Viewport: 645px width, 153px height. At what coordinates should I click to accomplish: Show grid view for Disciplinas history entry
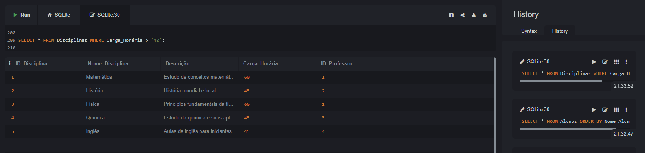pos(616,62)
